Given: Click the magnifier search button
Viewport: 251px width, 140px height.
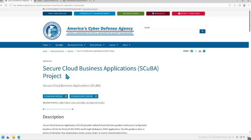Looking at the screenshot, I should pos(202,31).
